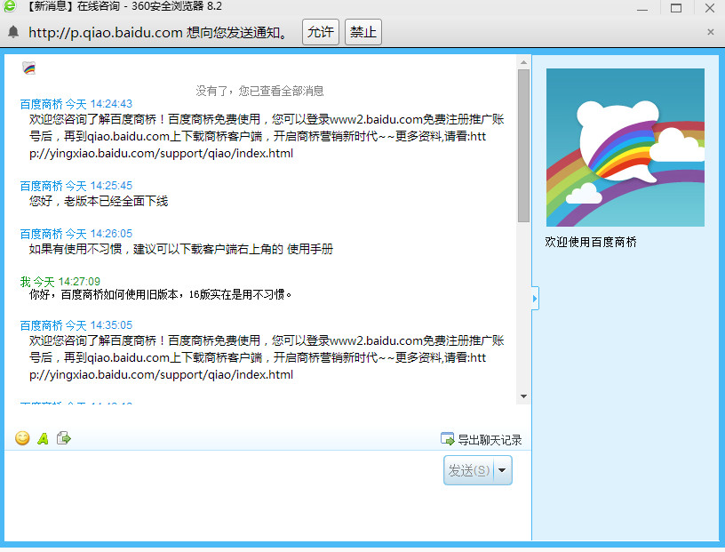Click the 我 今天 14:27:09 sender line
Image resolution: width=725 pixels, height=552 pixels.
pyautogui.click(x=60, y=282)
